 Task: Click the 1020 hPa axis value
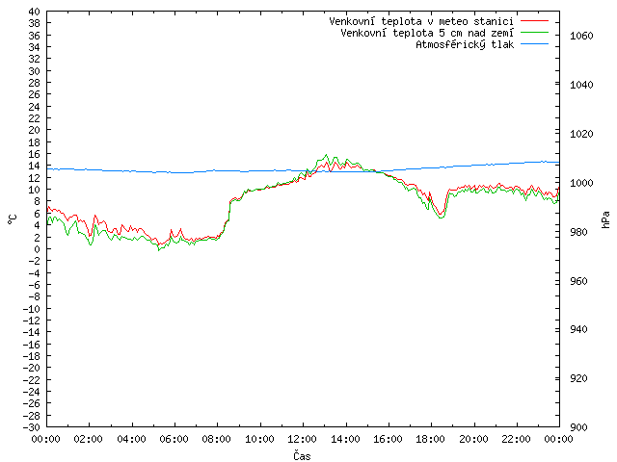[581, 134]
